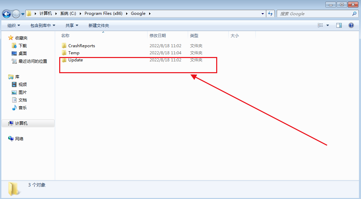The image size is (361, 199).
Task: Open the 音乐 library
Action: 23,108
